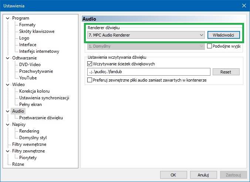
Task: Open Rendering settings page
Action: (x=29, y=131)
